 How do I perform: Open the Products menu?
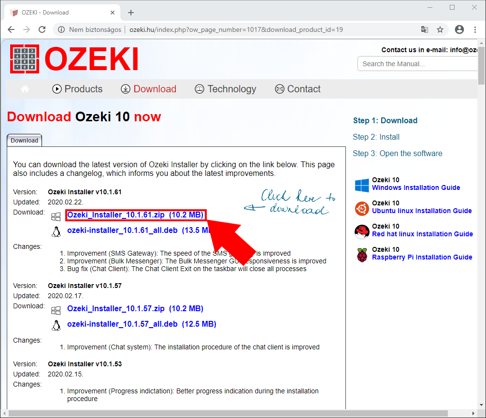click(x=77, y=89)
